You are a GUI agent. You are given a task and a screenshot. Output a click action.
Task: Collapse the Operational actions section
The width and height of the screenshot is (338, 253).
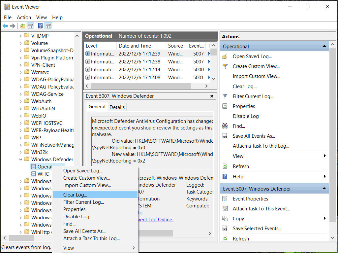pos(324,46)
